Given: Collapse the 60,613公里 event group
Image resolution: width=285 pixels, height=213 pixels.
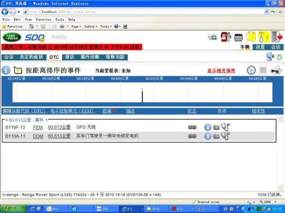Looking at the screenshot, I should (x=6, y=120).
